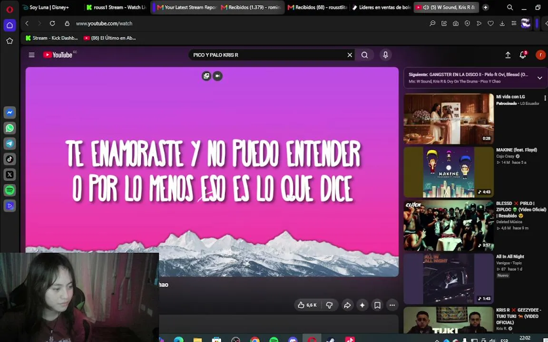
Task: Click the send/flow arrow icon
Action: (479, 23)
